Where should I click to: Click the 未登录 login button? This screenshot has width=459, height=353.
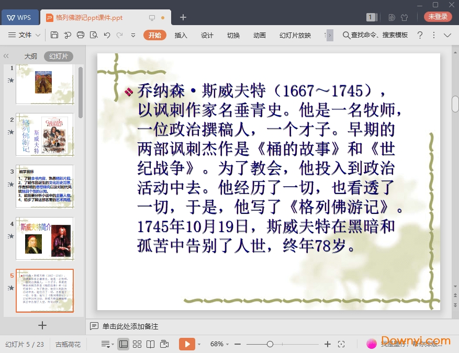coord(438,17)
